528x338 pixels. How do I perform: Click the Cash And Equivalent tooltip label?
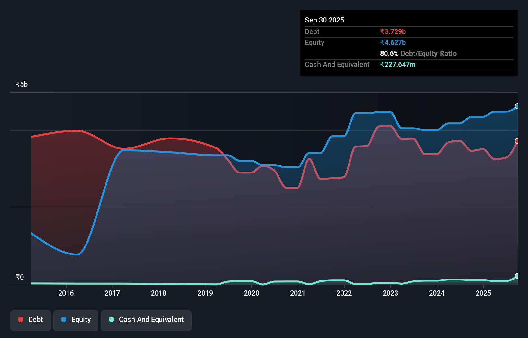pos(337,64)
